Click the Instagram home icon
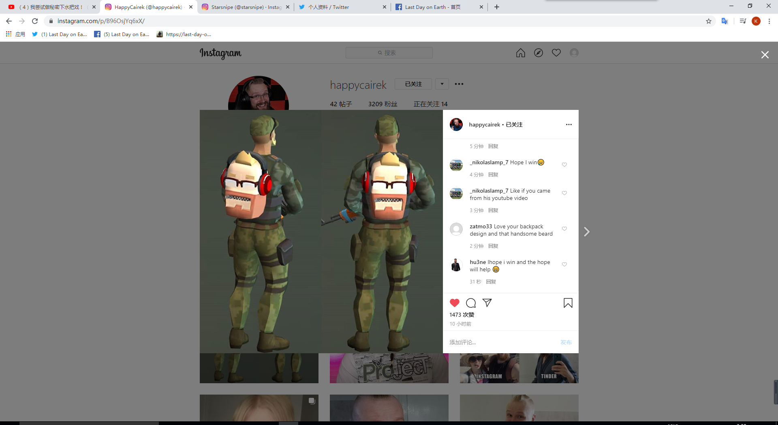 520,53
